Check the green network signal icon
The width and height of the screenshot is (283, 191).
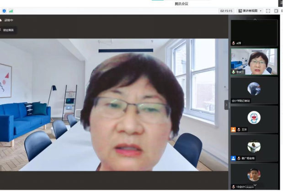click(11, 11)
